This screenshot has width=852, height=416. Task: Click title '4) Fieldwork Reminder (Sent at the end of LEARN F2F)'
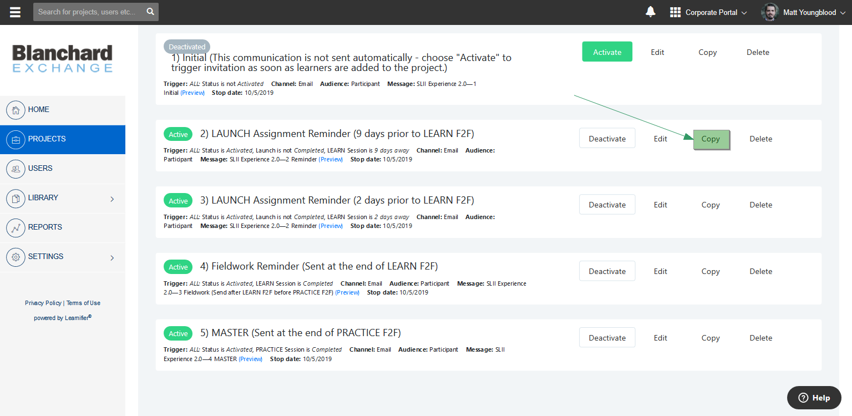tap(319, 266)
